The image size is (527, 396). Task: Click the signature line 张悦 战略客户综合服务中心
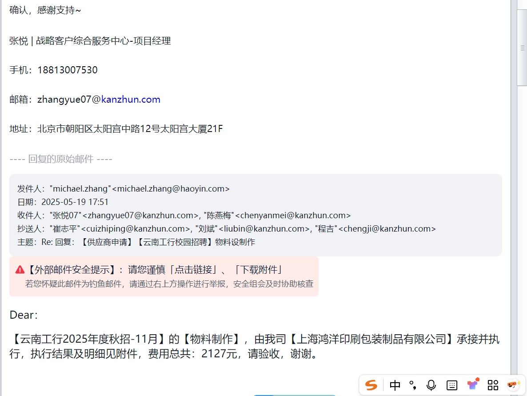click(90, 41)
